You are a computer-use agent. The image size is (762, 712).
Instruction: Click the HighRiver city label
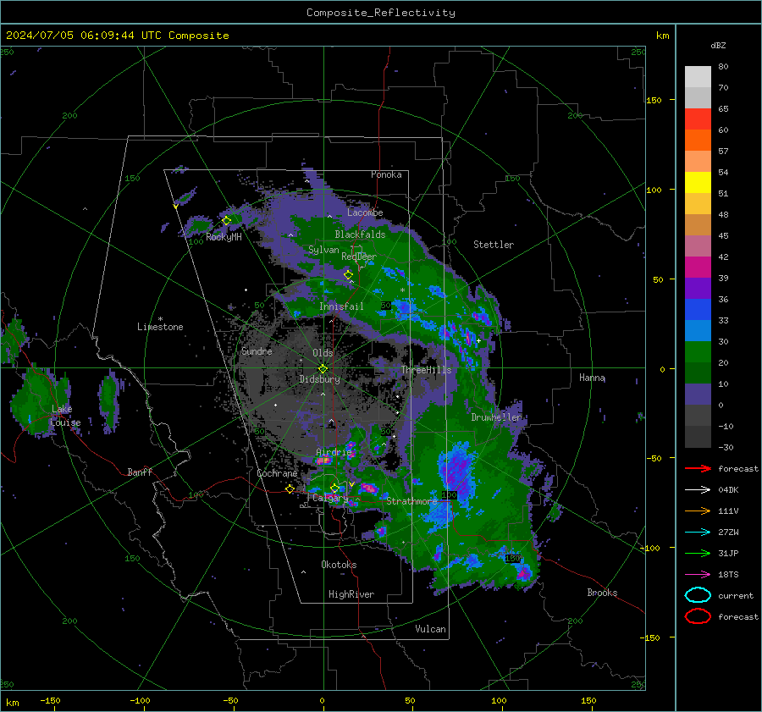(351, 594)
